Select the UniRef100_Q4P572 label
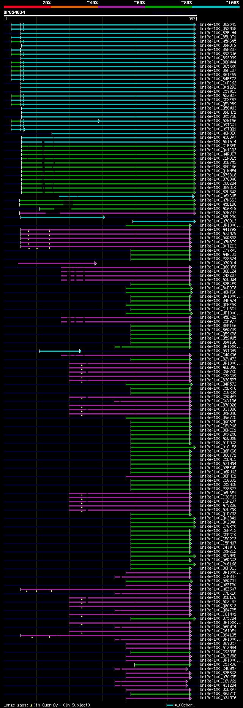This screenshot has width=243, height=708. 218,384
